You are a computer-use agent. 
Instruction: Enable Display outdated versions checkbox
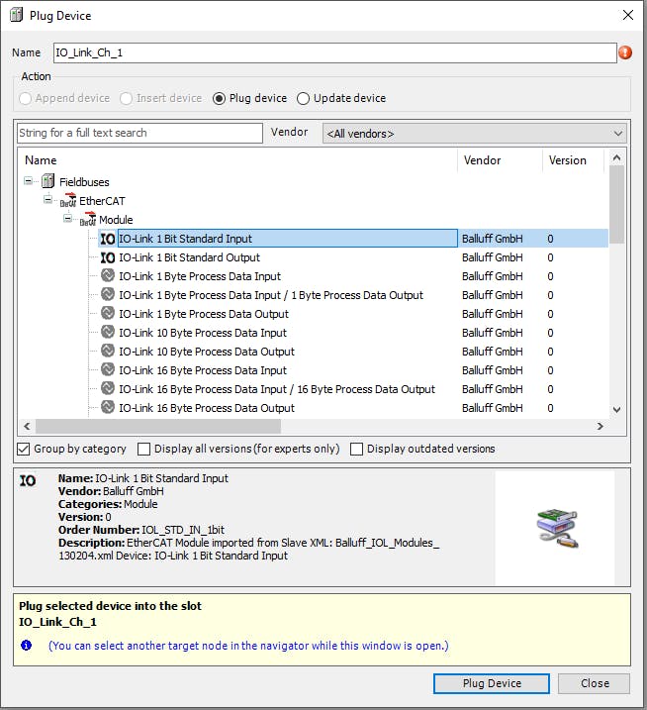(356, 449)
